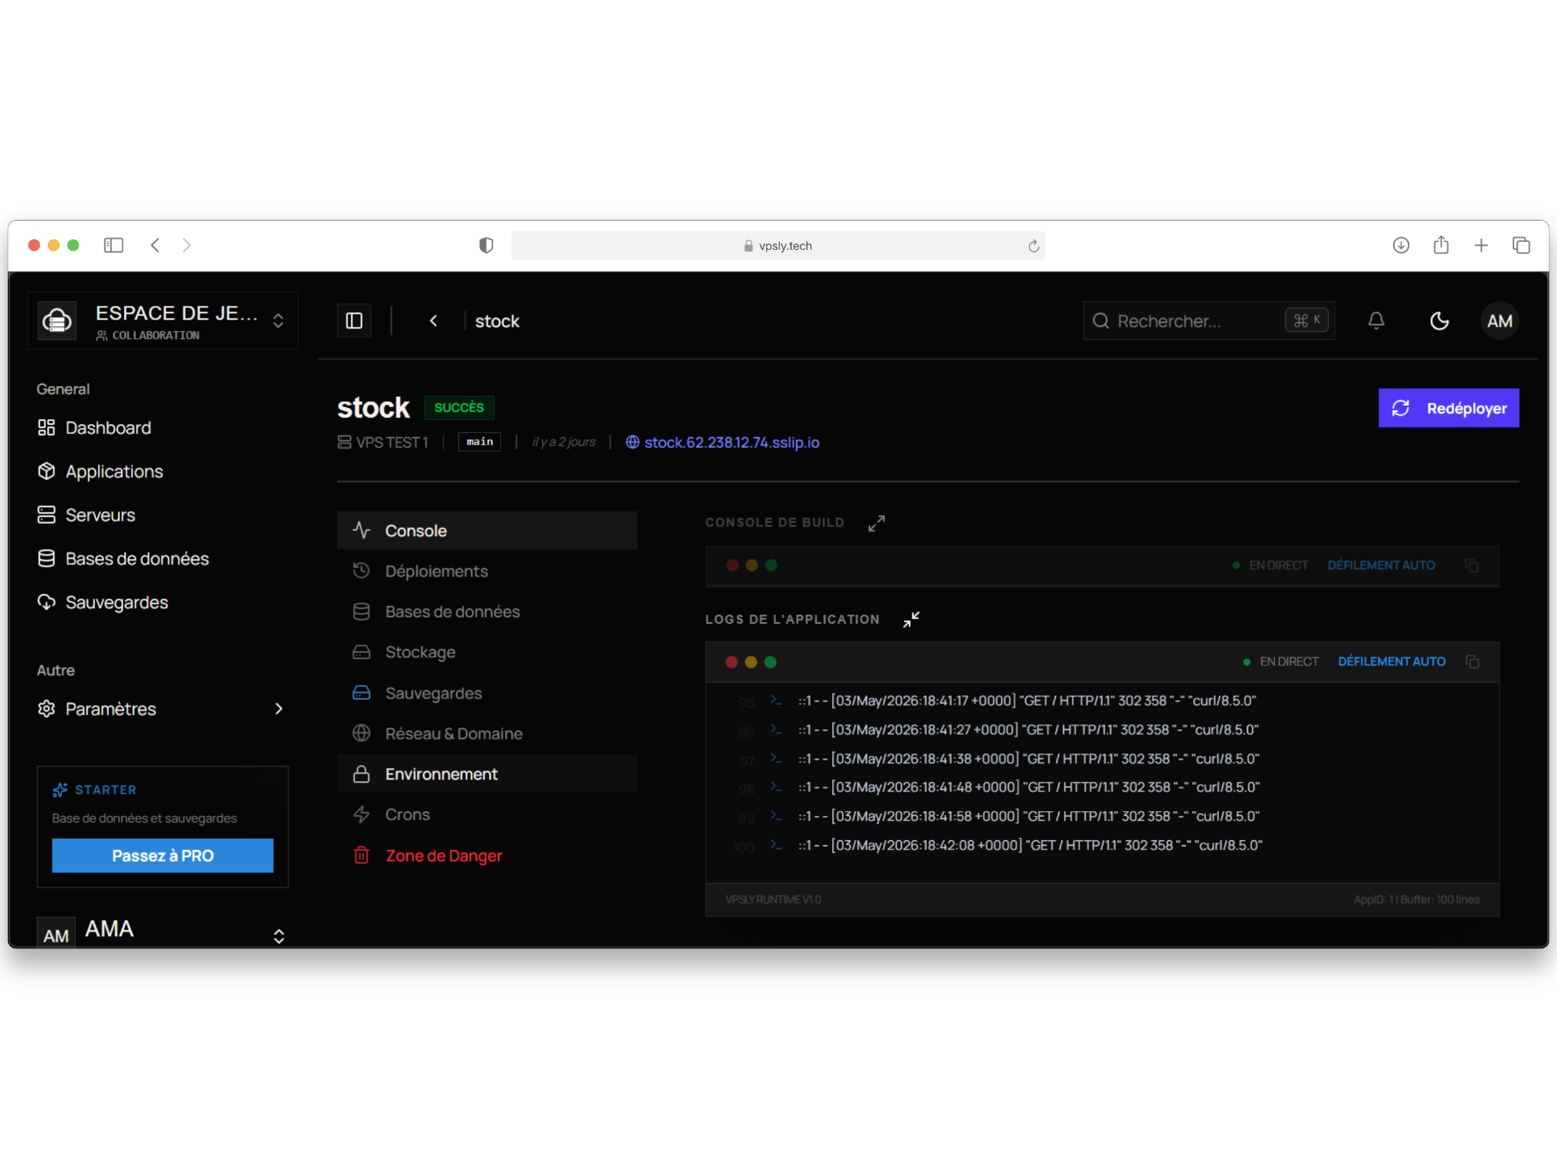Expand the Paramètres submenu chevron
1557x1168 pixels.
pyautogui.click(x=279, y=708)
